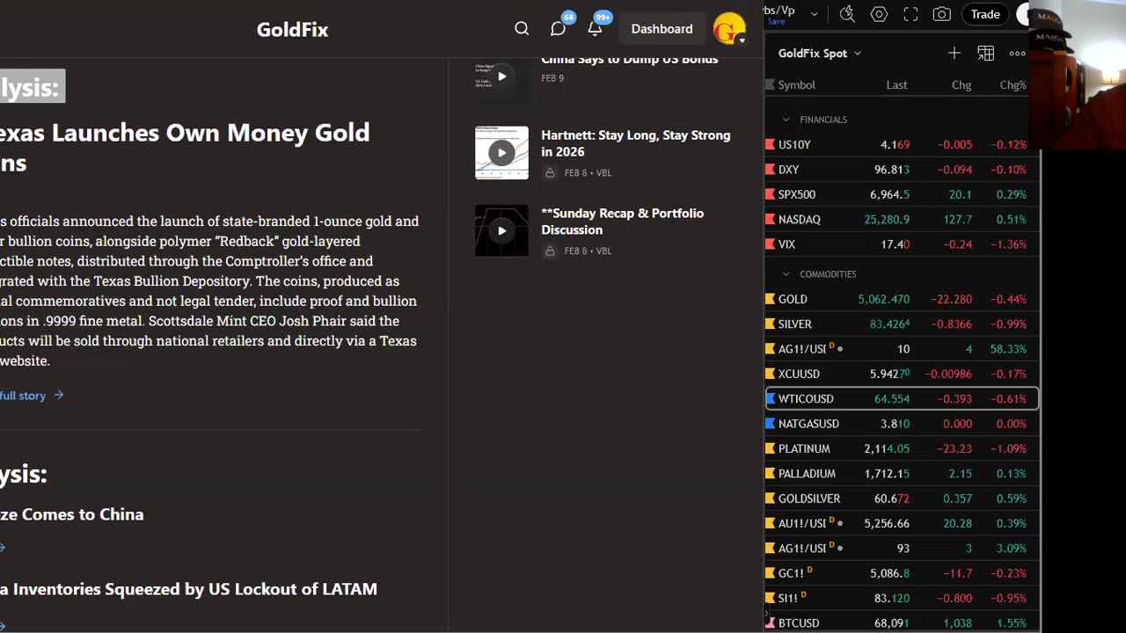This screenshot has height=633, width=1126.
Task: Add a symbol with the plus icon
Action: pyautogui.click(x=954, y=54)
